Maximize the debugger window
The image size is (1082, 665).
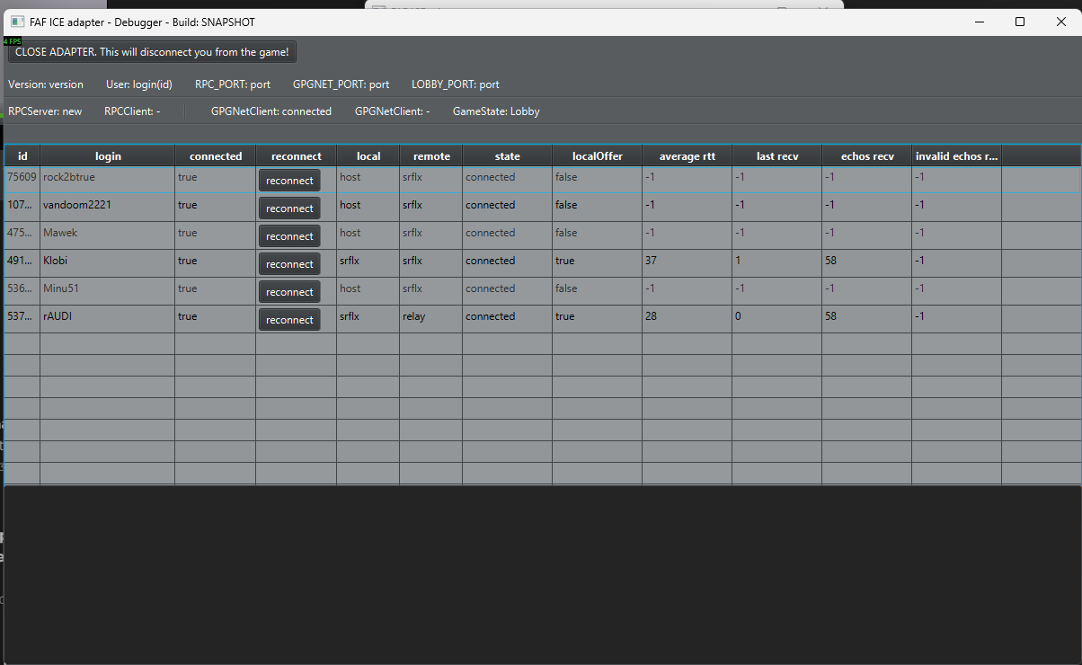[x=1020, y=22]
